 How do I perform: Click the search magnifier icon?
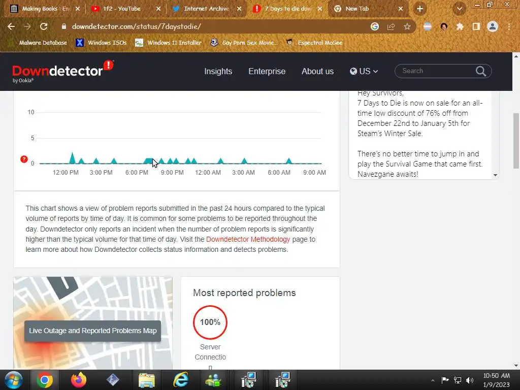481,71
